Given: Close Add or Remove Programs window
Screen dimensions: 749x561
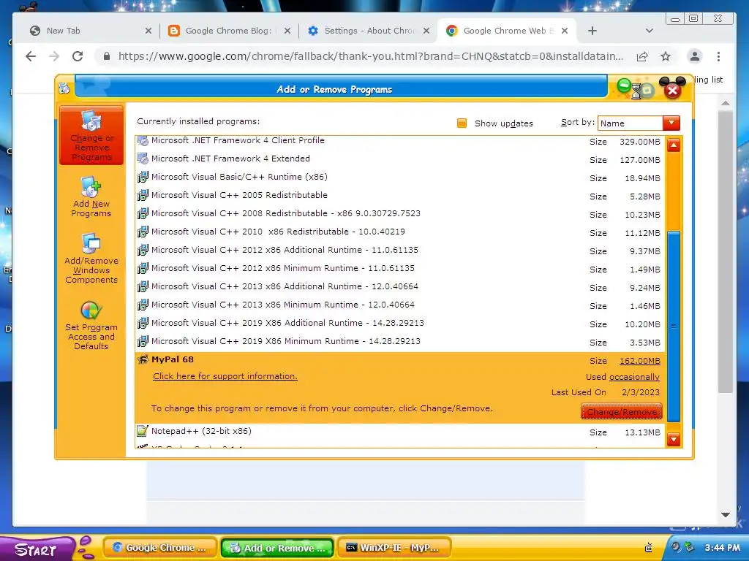Looking at the screenshot, I should click(673, 91).
